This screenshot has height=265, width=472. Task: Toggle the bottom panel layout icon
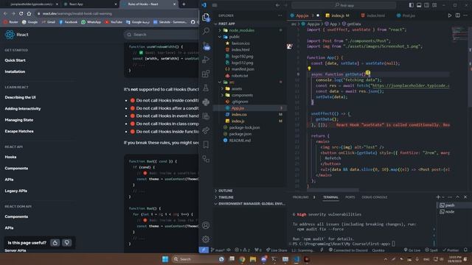(419, 5)
